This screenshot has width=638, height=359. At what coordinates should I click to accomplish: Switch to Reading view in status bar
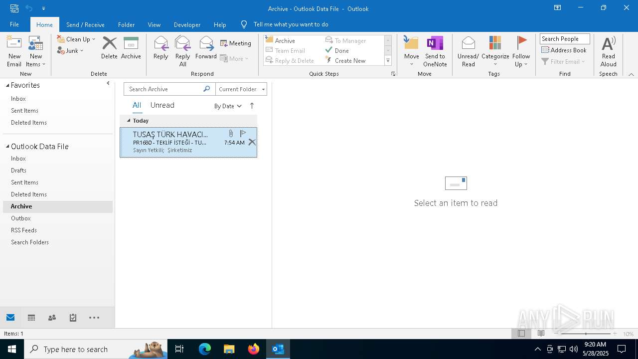[x=541, y=334]
